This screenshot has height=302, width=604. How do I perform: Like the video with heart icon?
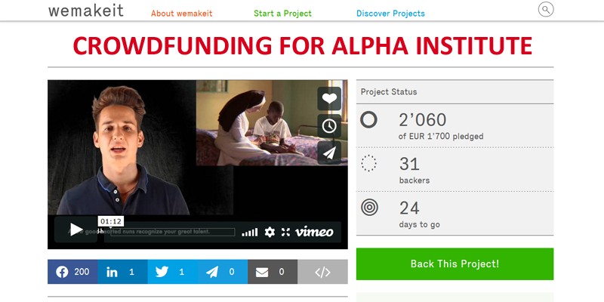point(329,99)
